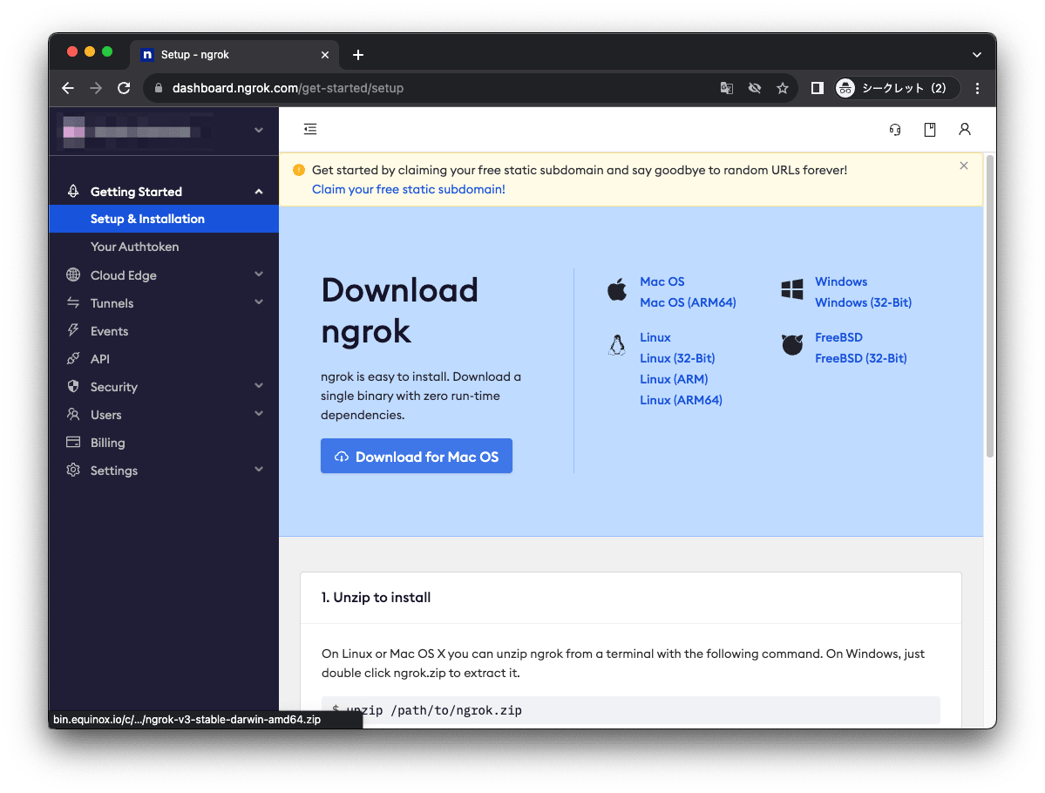Open the browser side panel icon

pyautogui.click(x=817, y=88)
